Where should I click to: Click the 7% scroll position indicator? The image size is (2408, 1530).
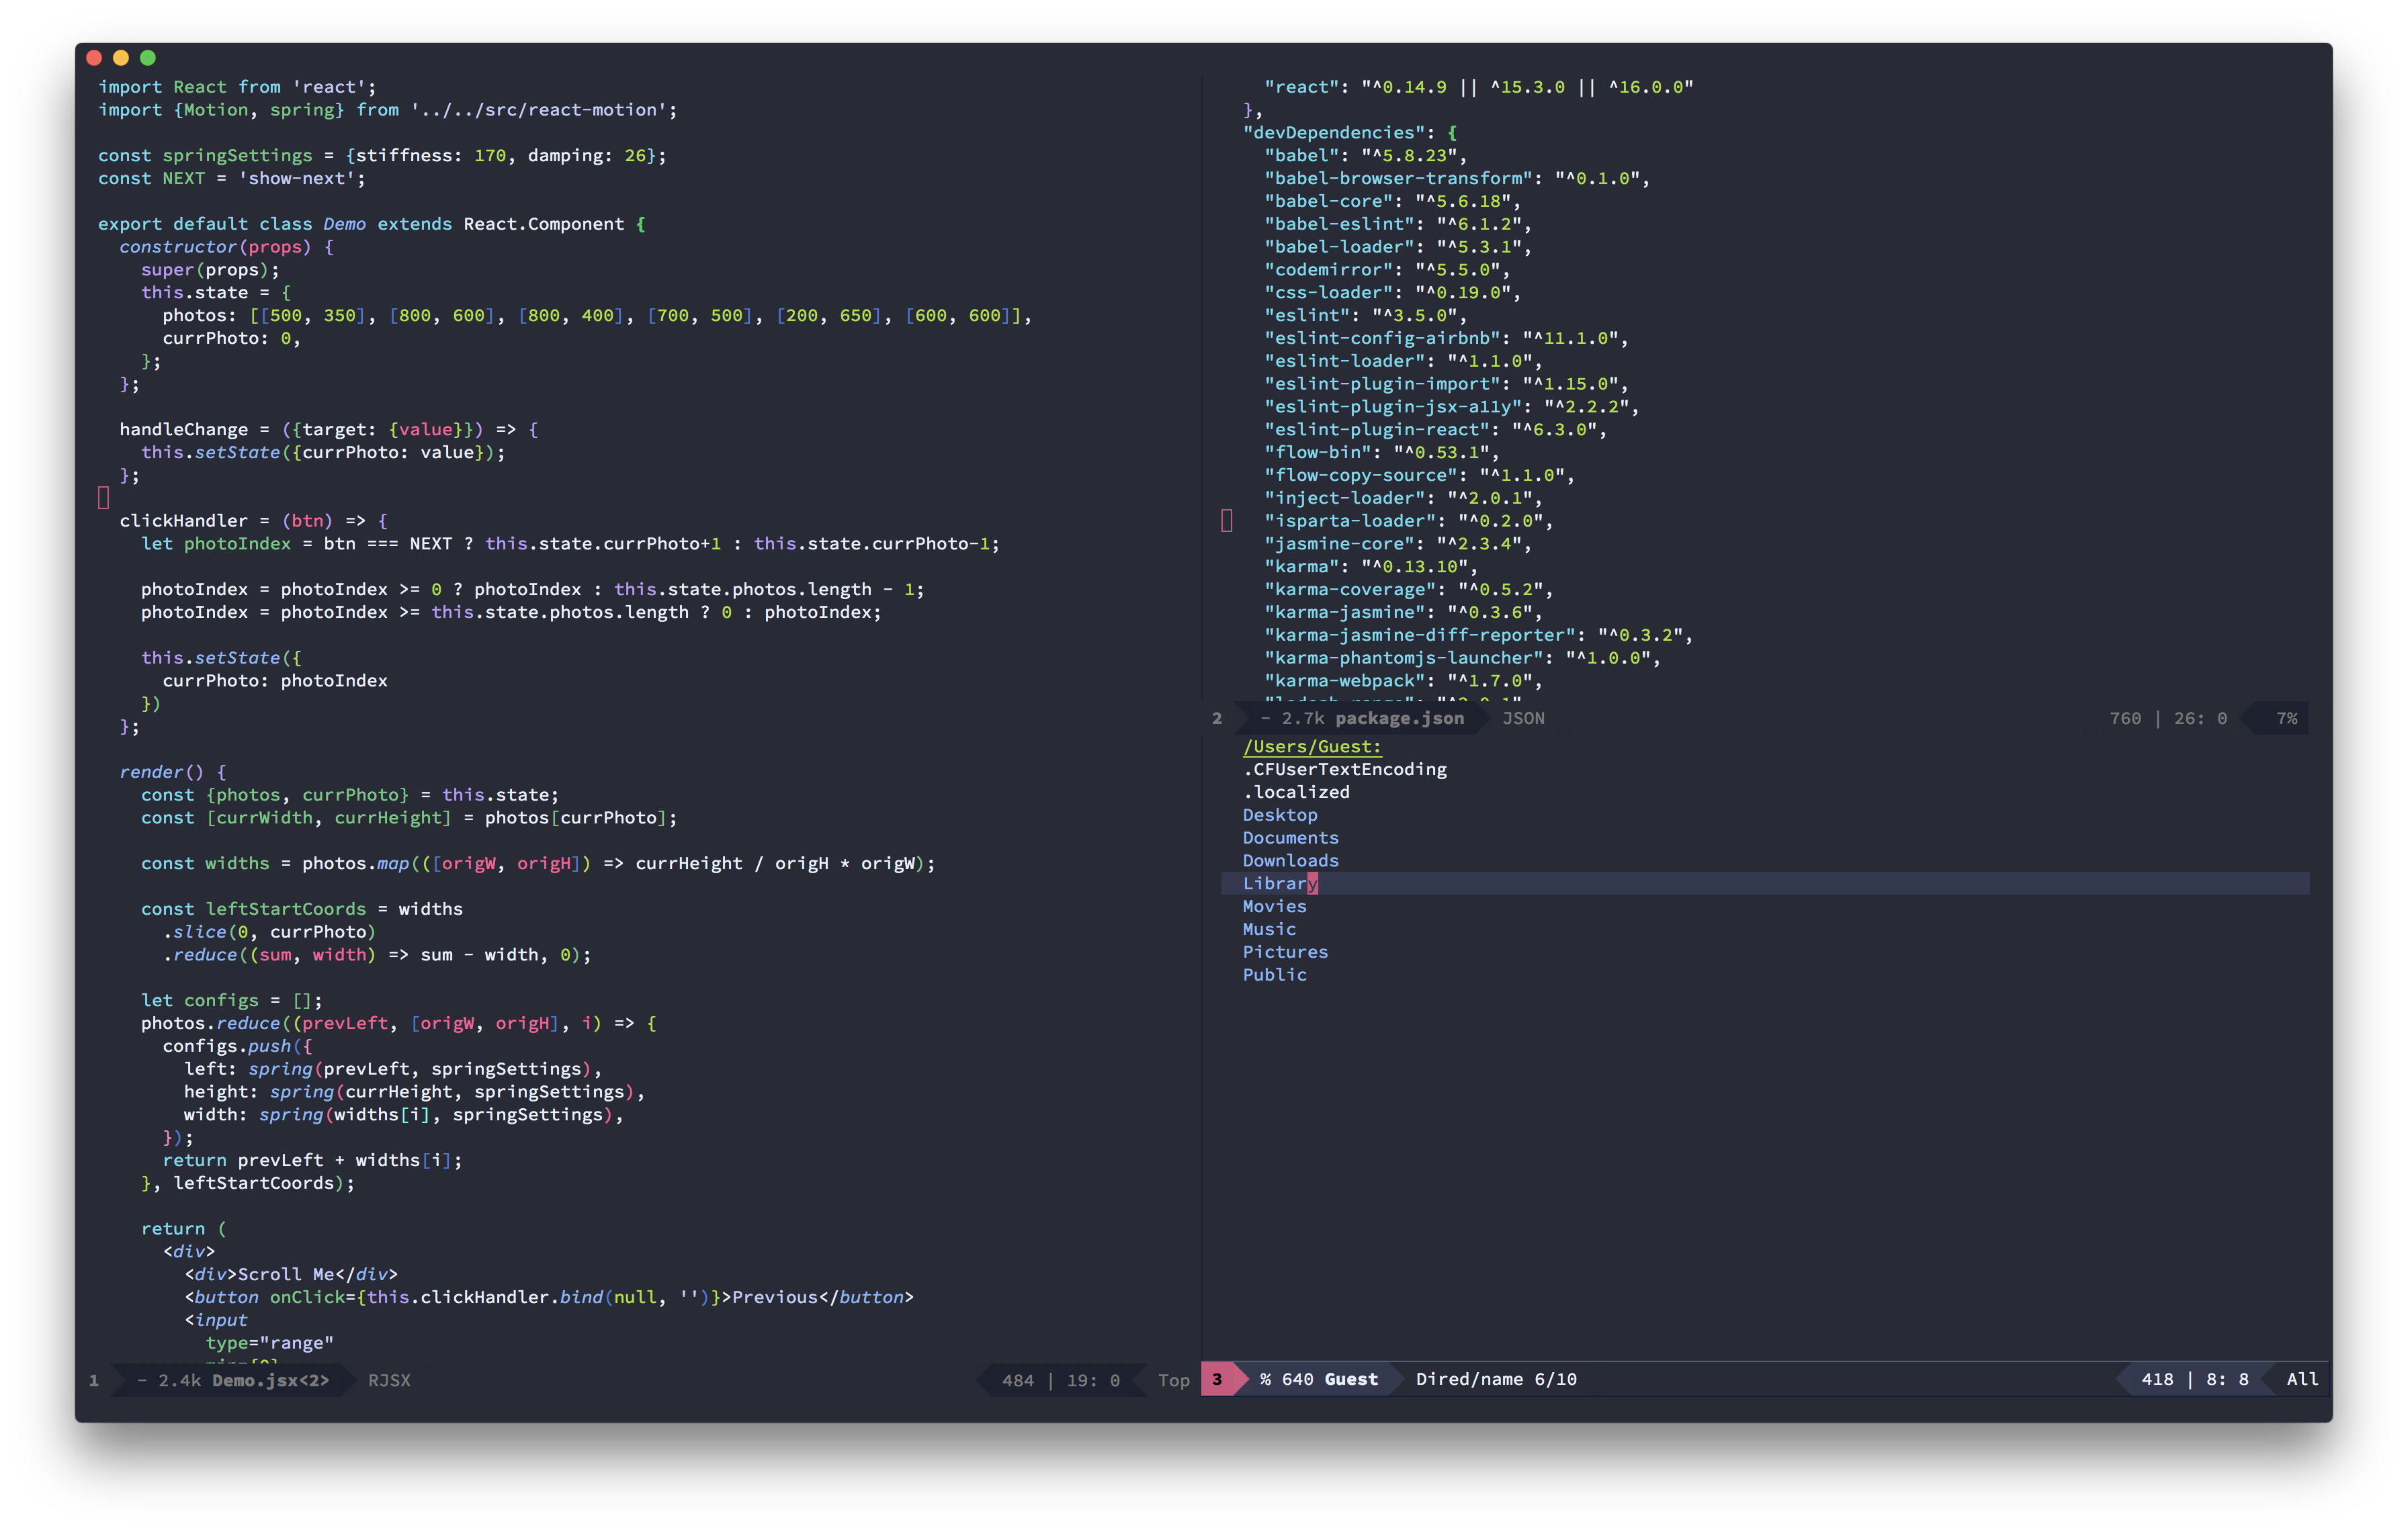(2286, 719)
